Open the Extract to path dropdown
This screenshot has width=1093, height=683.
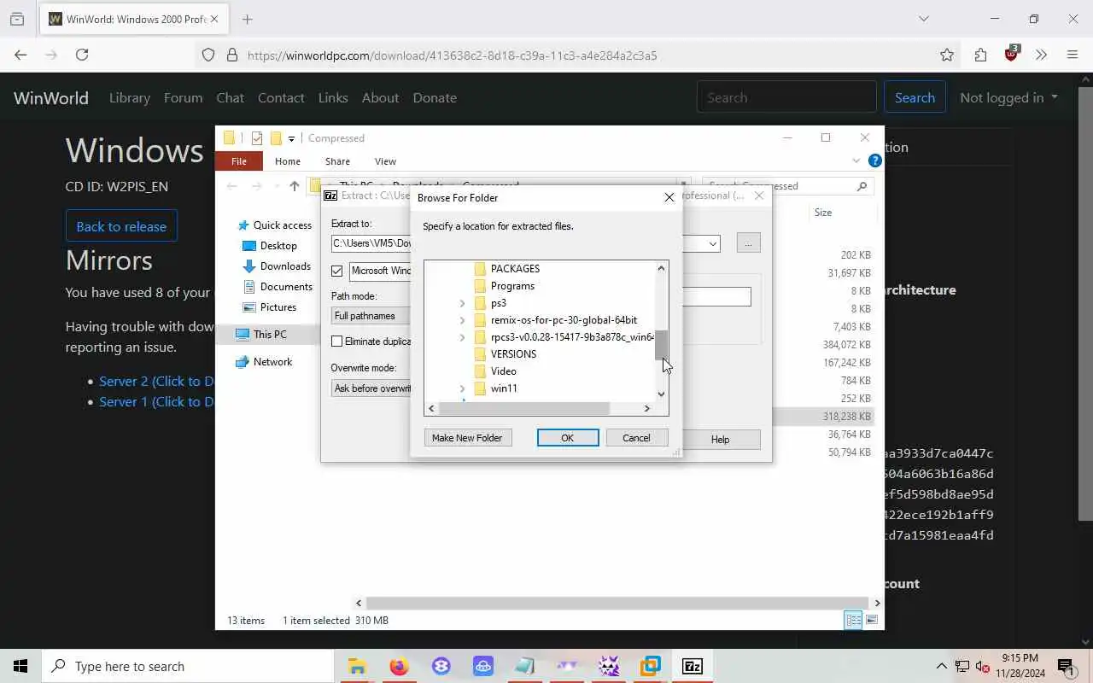(x=712, y=243)
